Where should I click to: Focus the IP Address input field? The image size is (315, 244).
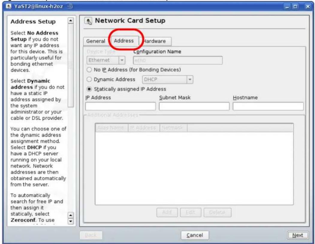[120, 106]
